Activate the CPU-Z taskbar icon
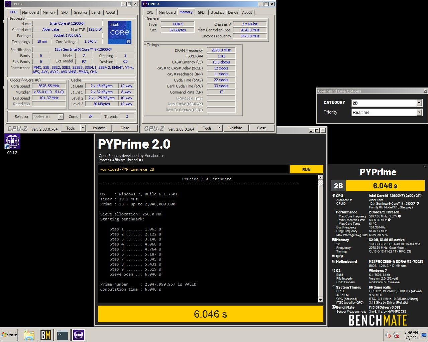 coord(79,335)
